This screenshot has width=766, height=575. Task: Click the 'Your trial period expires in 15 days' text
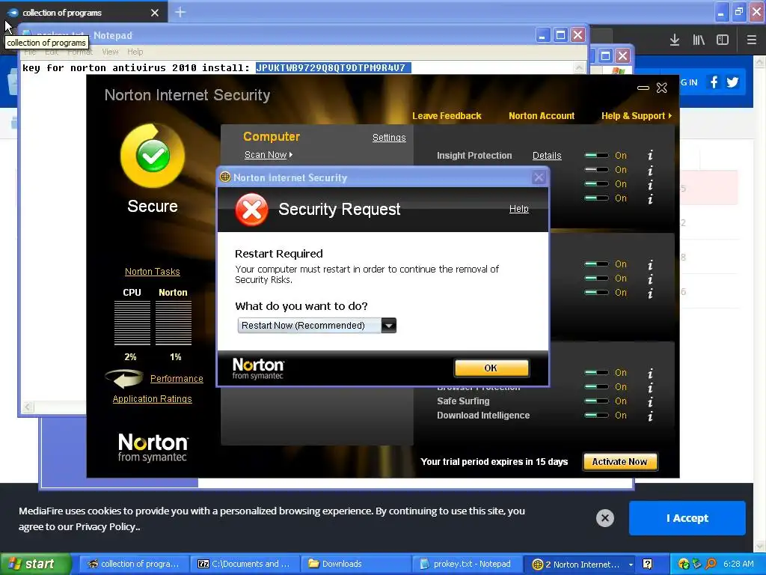[x=494, y=462]
